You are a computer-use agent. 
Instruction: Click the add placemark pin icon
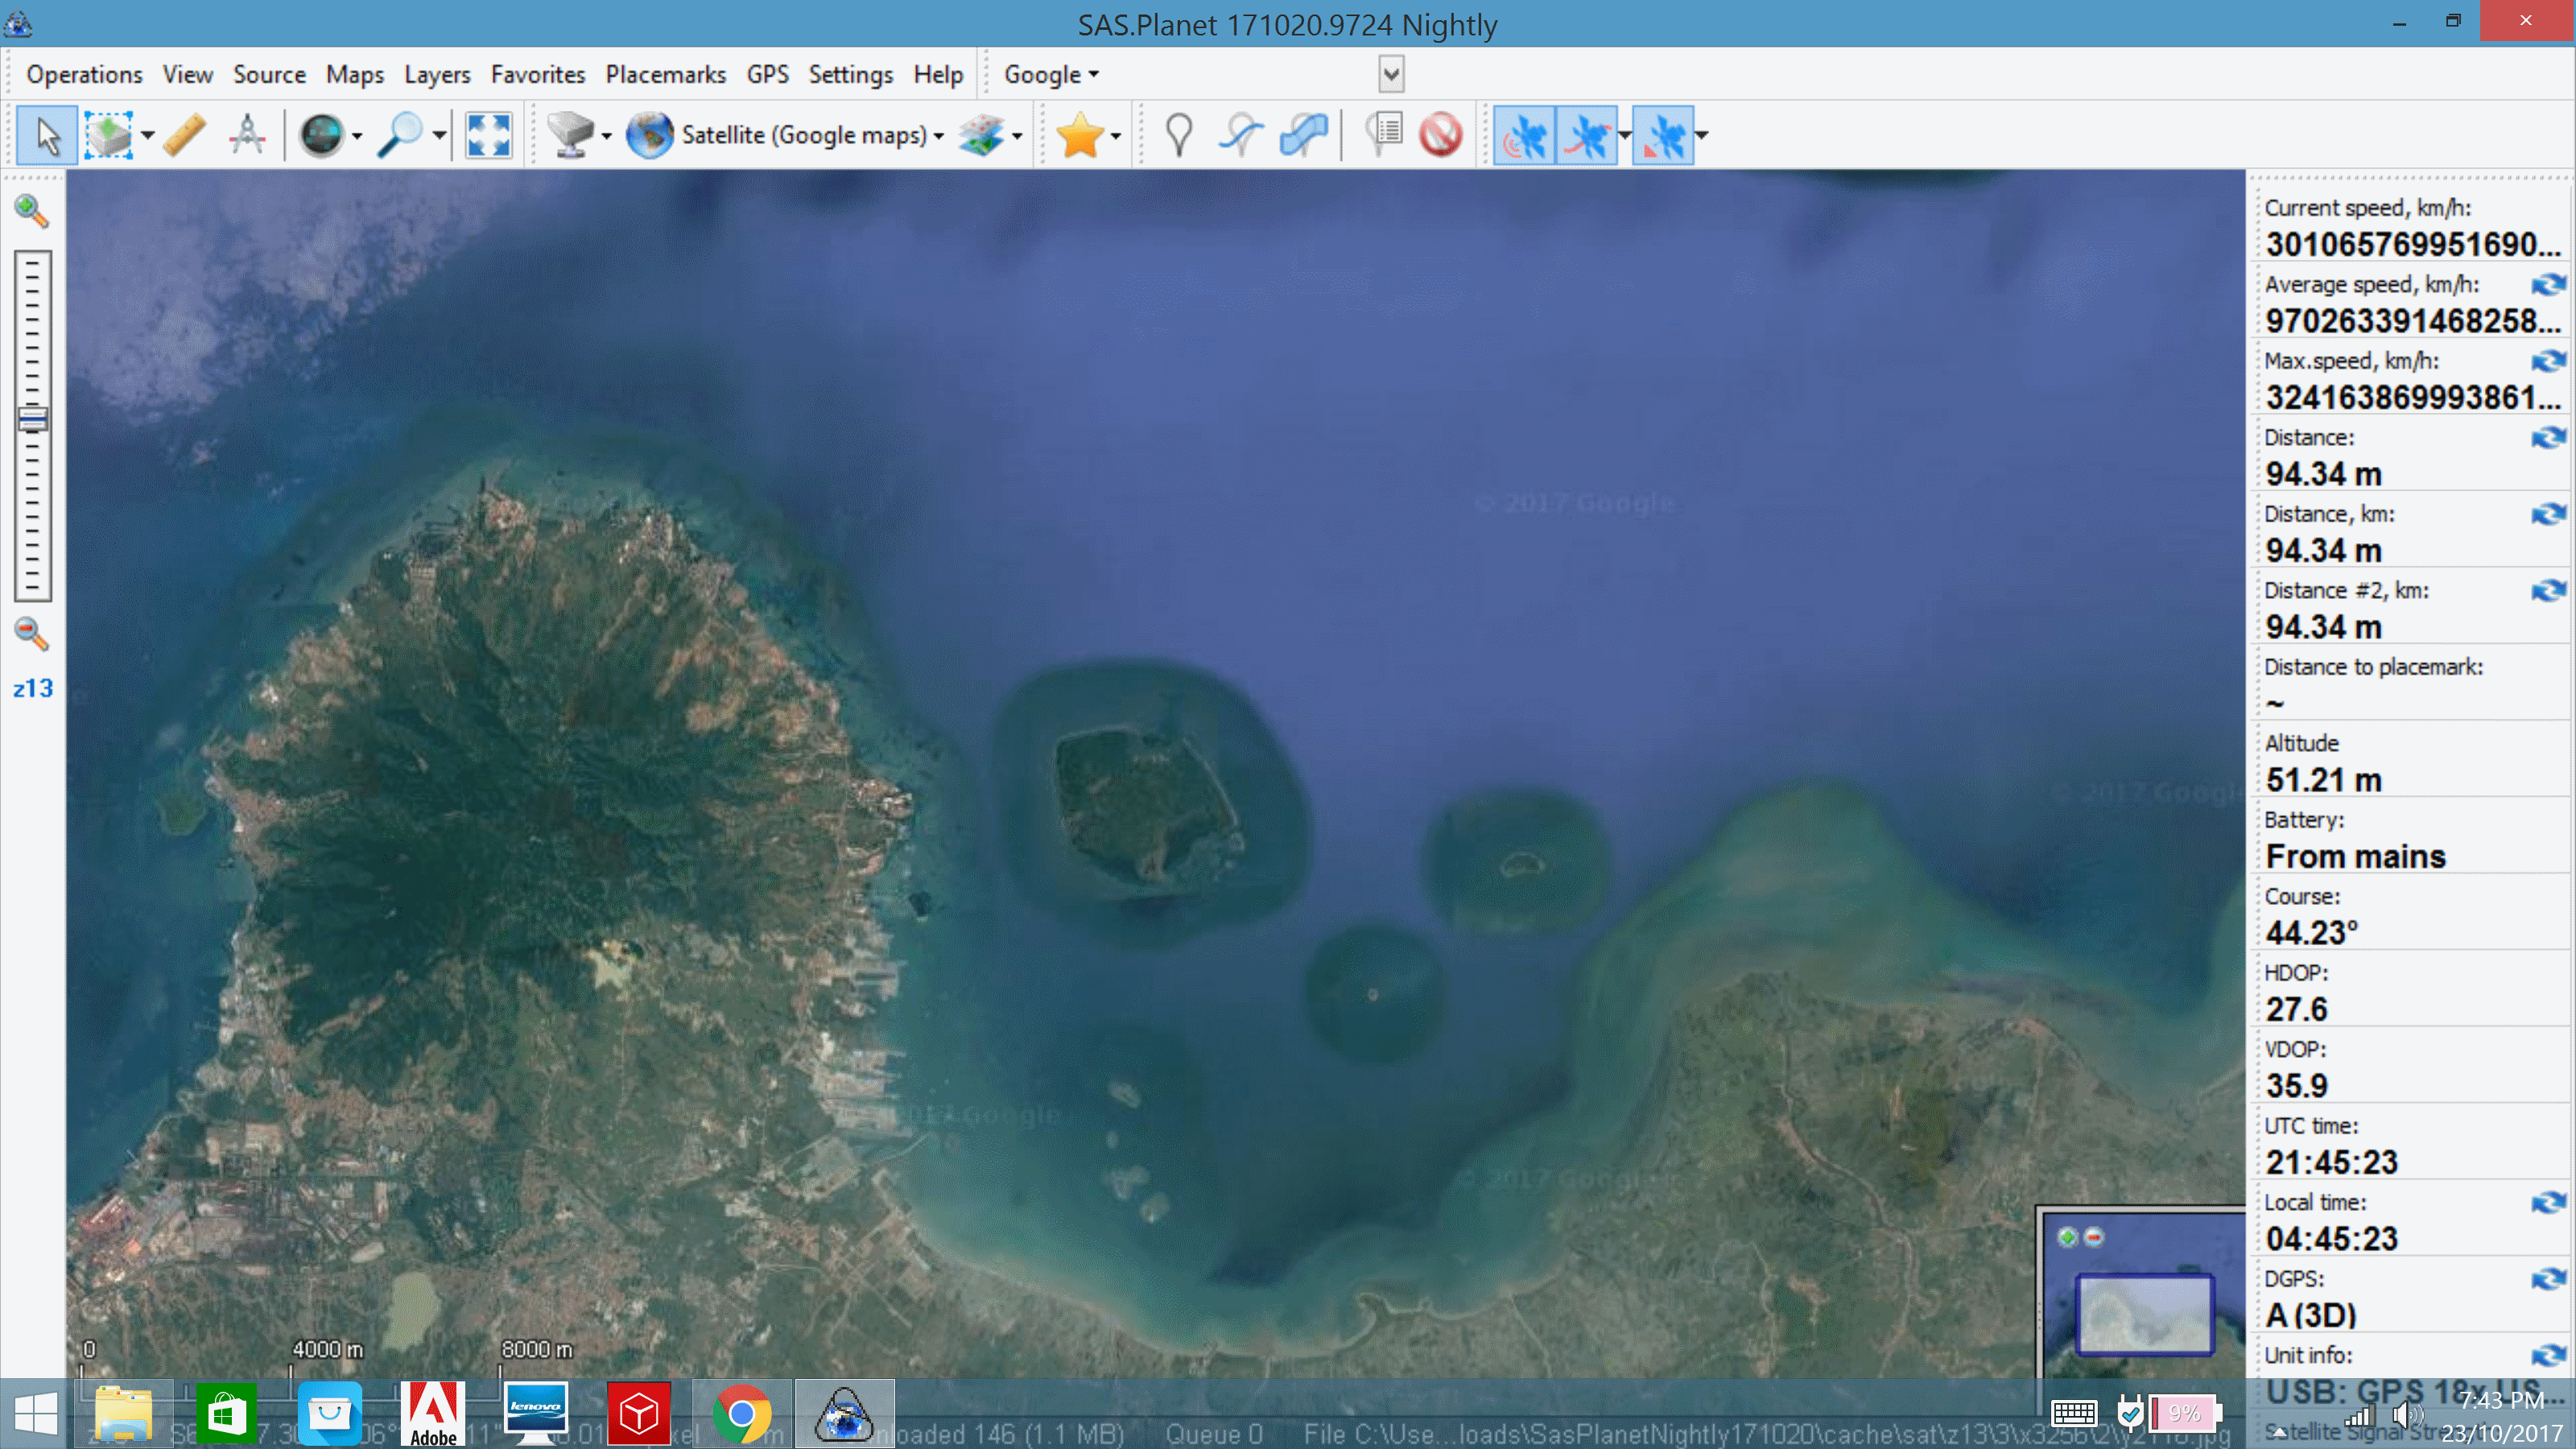tap(1179, 135)
